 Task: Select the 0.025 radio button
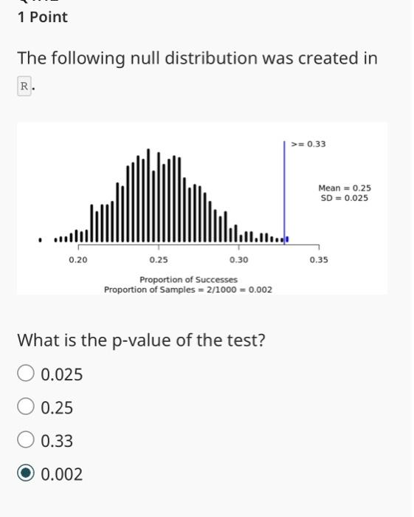(x=26, y=373)
